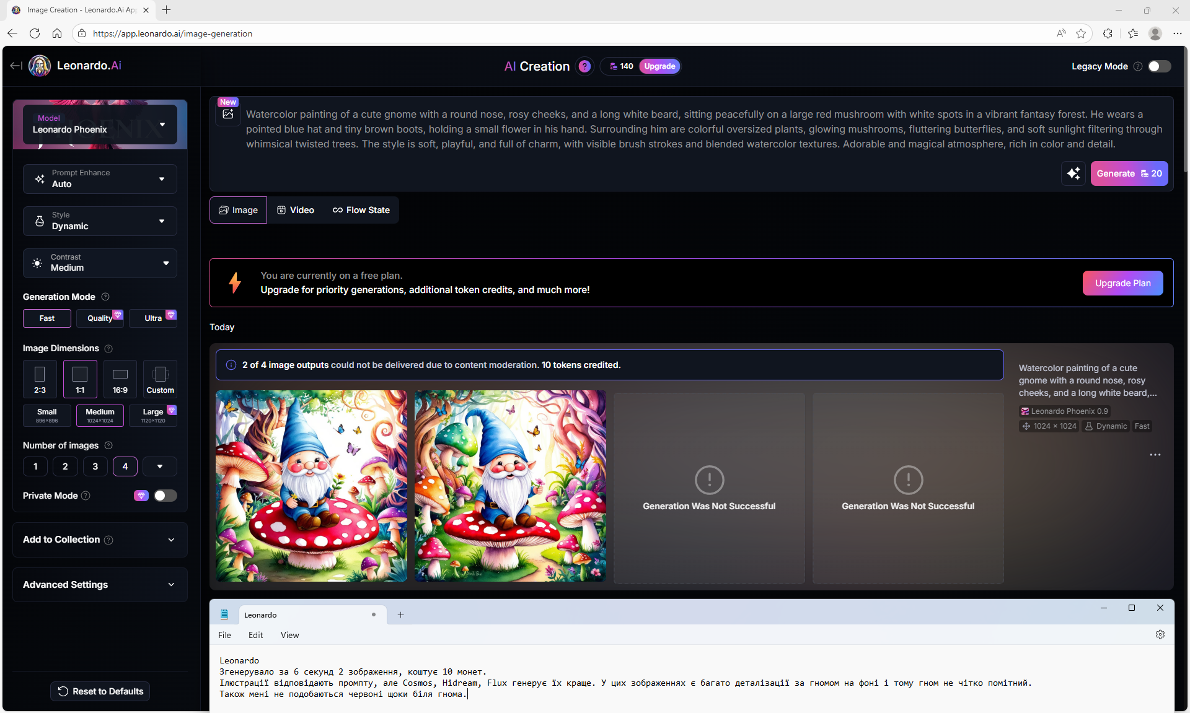
Task: Click the AI Creation help question icon
Action: click(x=584, y=66)
